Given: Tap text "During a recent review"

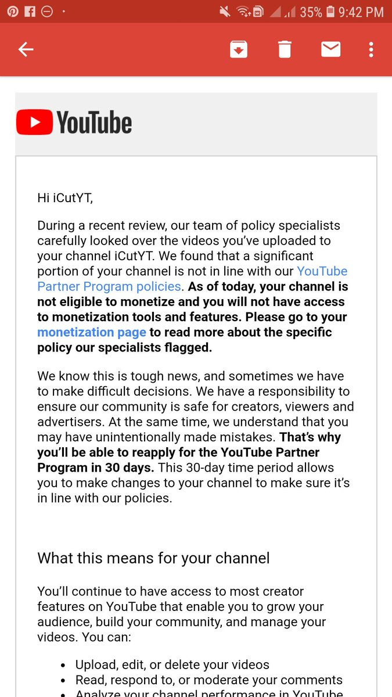Looking at the screenshot, I should 101,225.
